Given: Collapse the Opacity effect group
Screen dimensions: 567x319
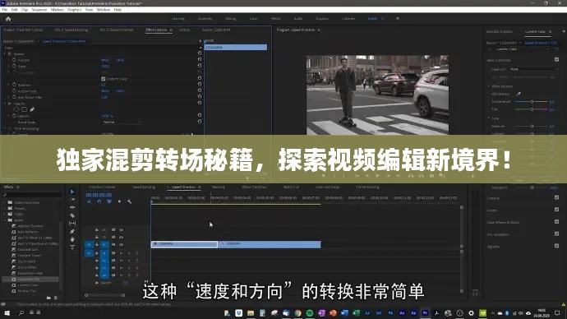Looking at the screenshot, I should [x=5, y=104].
